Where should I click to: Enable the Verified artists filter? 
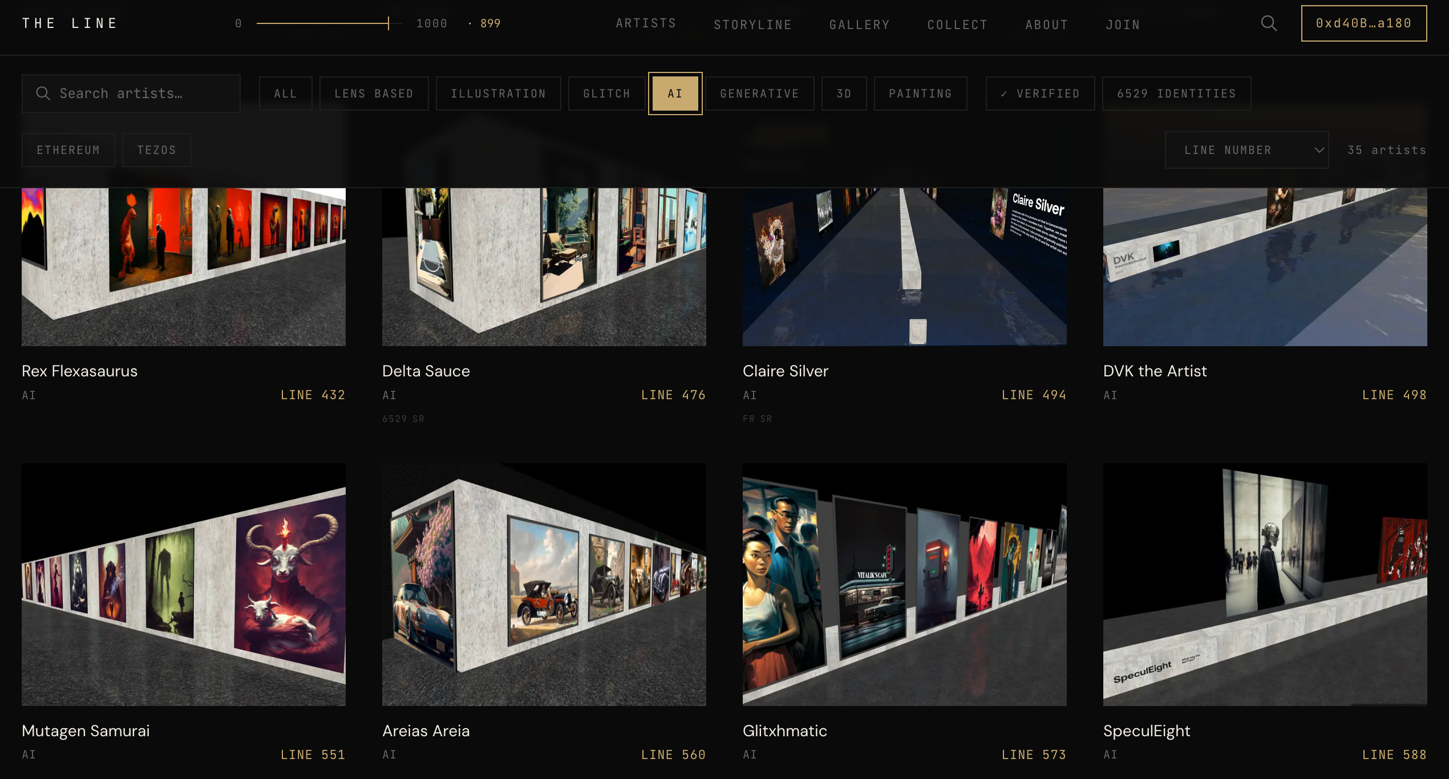click(x=1040, y=94)
